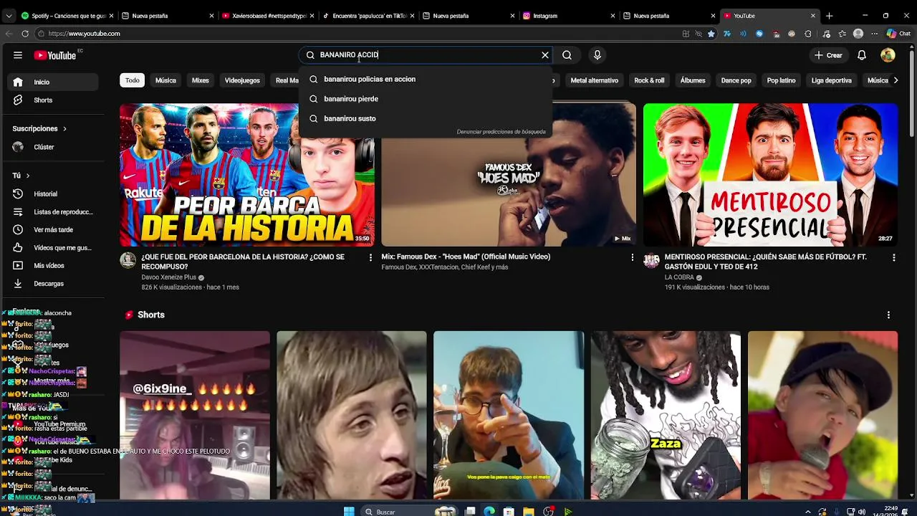The height and width of the screenshot is (516, 917).
Task: Show more filter chips with right arrow
Action: coord(896,80)
